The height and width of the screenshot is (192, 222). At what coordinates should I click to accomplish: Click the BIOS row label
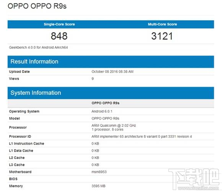click(13, 179)
